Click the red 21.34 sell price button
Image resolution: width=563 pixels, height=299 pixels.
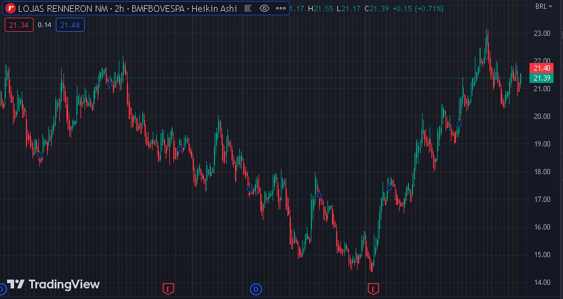(19, 25)
